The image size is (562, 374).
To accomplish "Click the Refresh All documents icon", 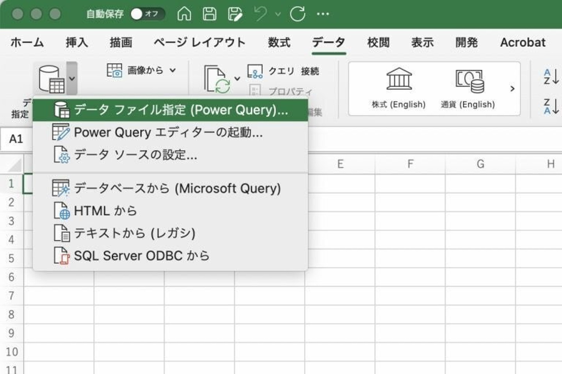I will click(217, 79).
